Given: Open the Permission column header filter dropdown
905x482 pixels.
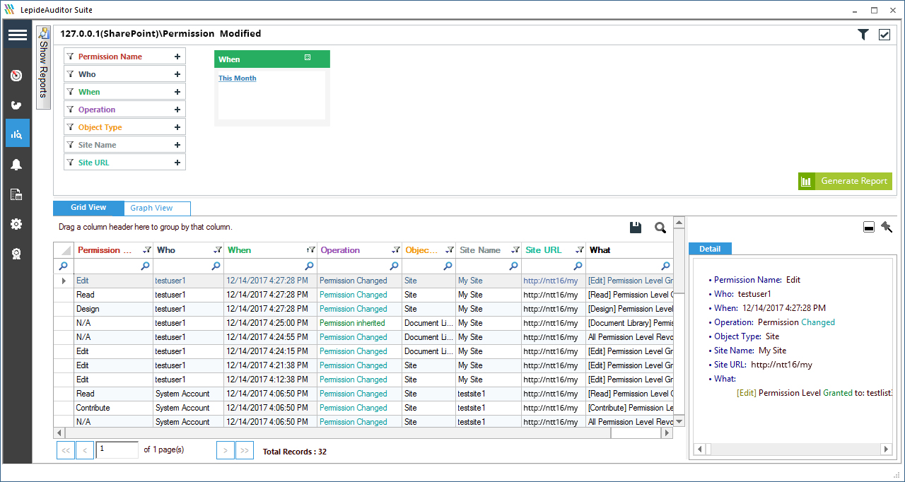Looking at the screenshot, I should [146, 250].
